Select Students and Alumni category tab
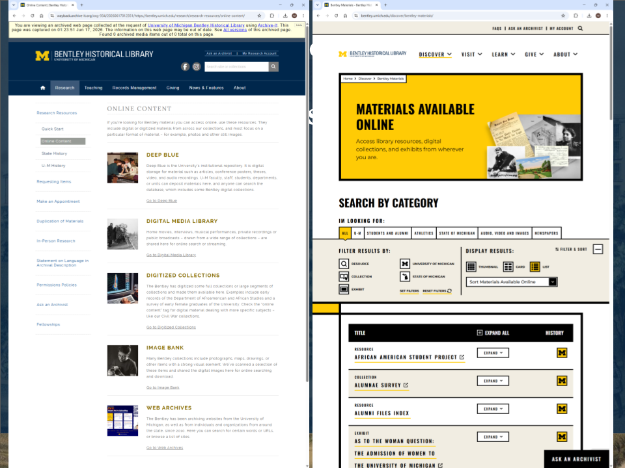This screenshot has height=468, width=625. click(387, 233)
